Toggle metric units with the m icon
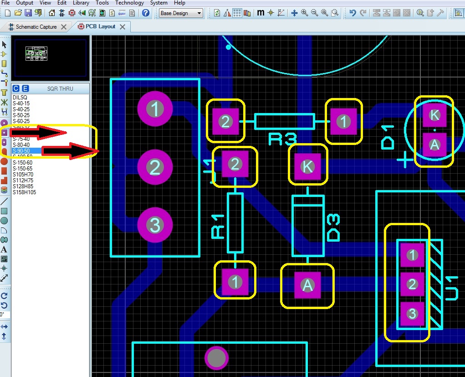Screen dimensions: 465x377 pos(261,13)
